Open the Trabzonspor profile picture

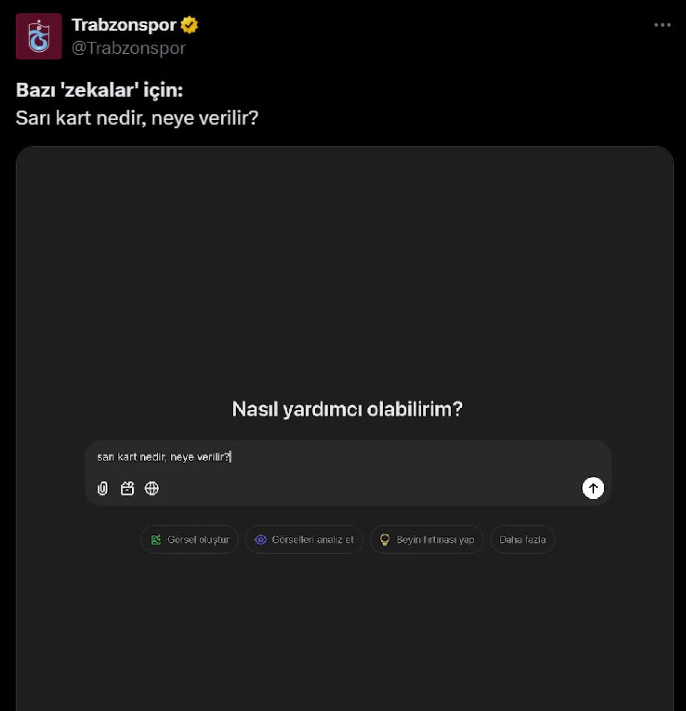39,37
